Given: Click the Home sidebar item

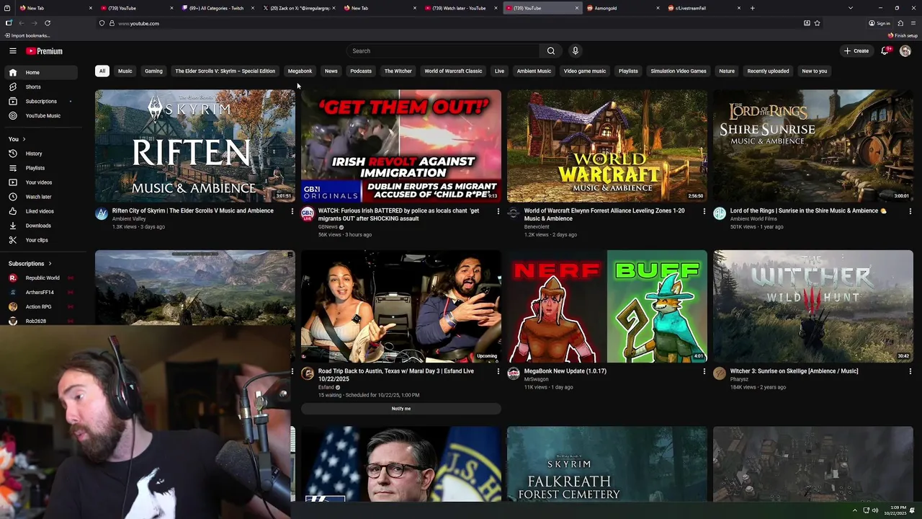Looking at the screenshot, I should click(40, 72).
